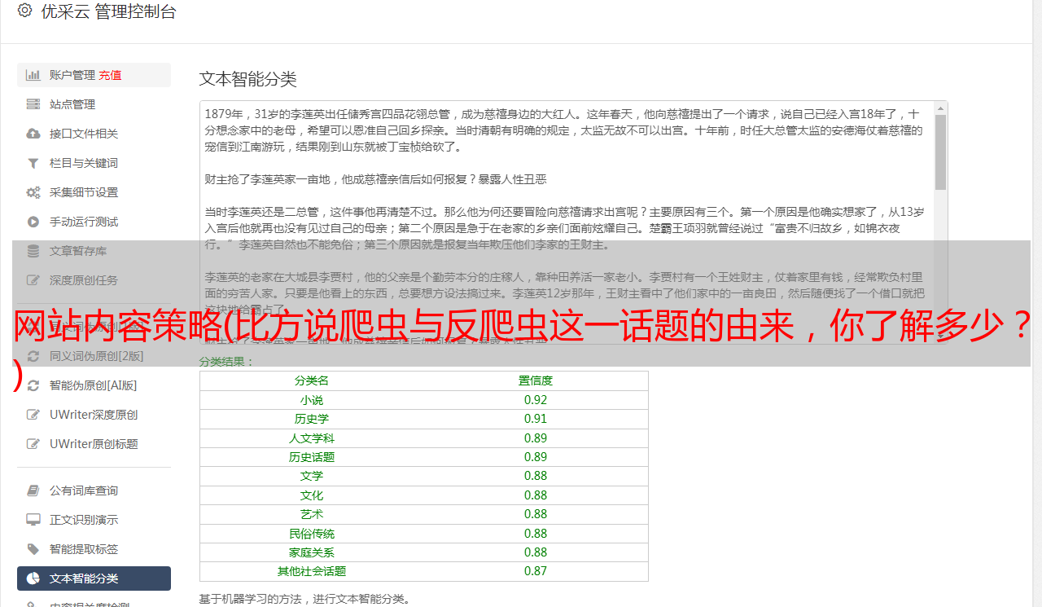This screenshot has height=607, width=1042.
Task: Click the 0.91 confidence value for 历史学
Action: pos(536,419)
